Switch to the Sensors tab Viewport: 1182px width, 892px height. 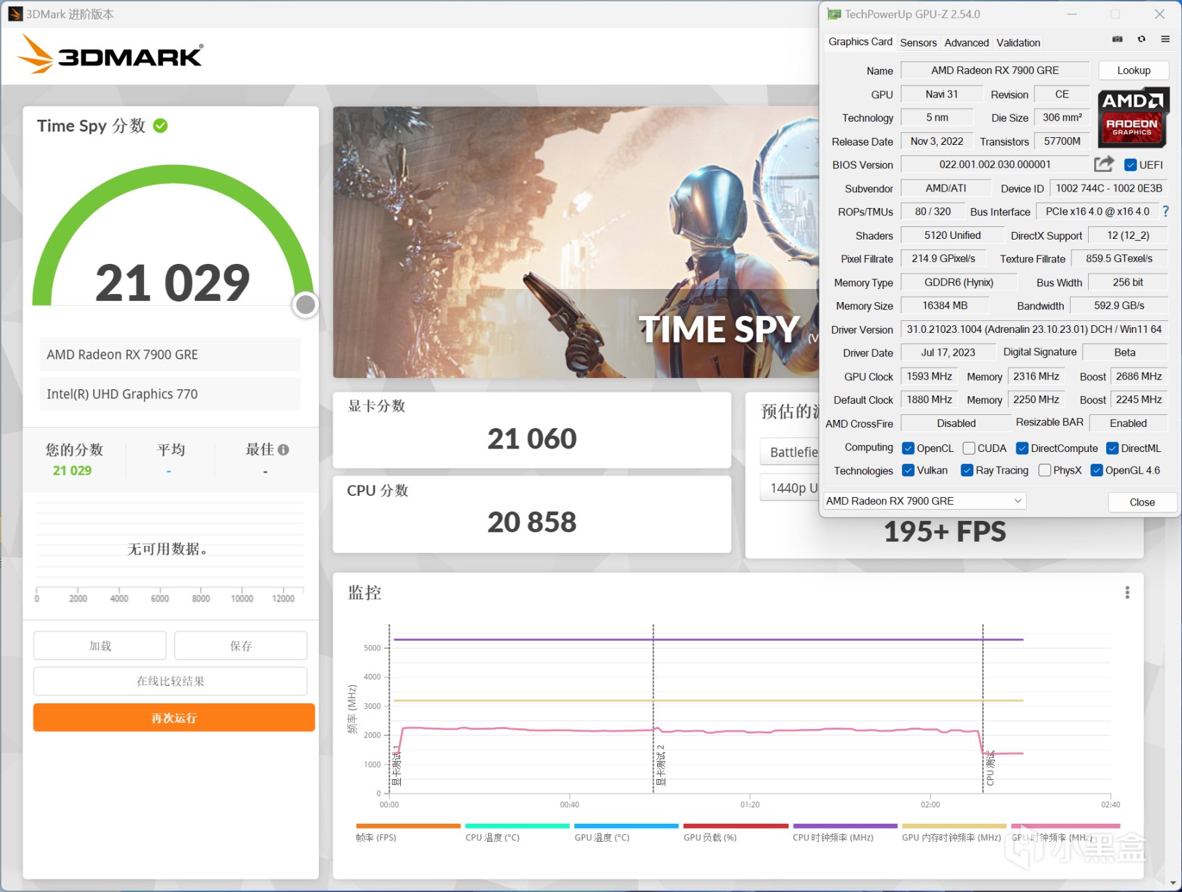coord(918,42)
